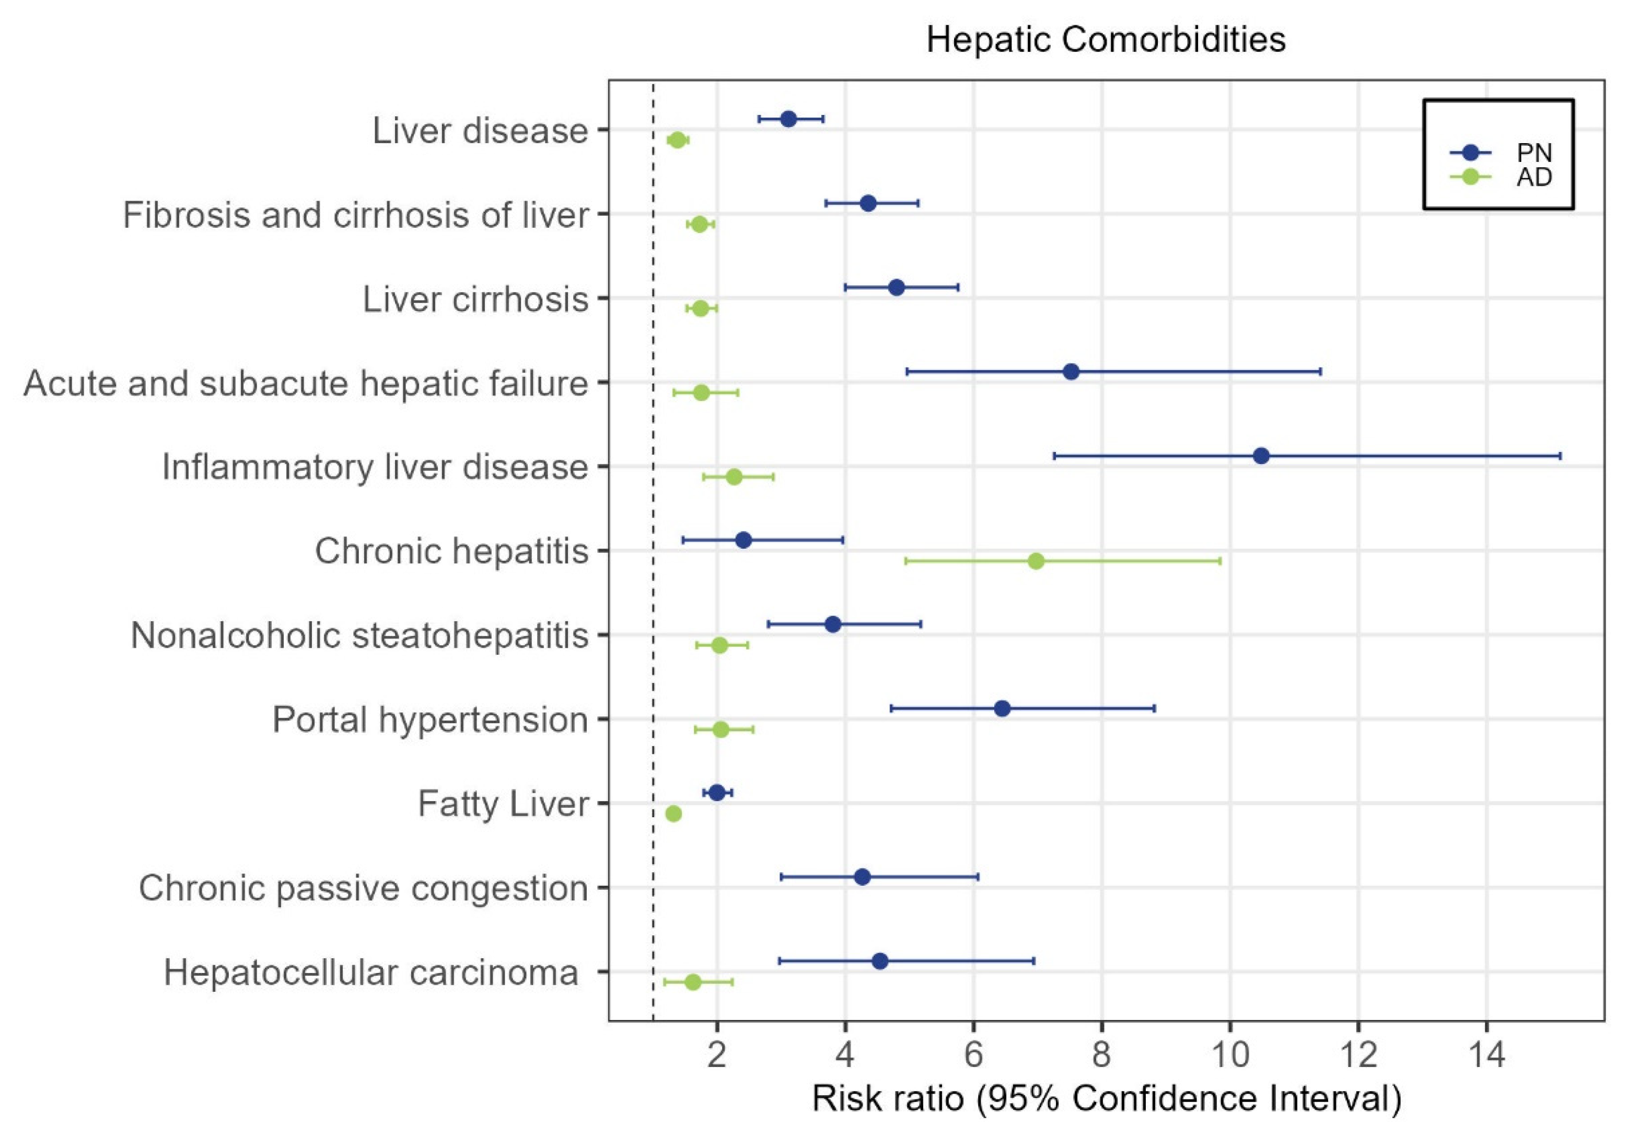Click the PN point for Liver disease

(788, 119)
